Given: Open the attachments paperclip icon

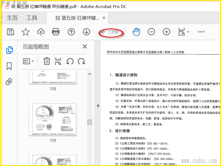Looking at the screenshot, I should (9, 82).
